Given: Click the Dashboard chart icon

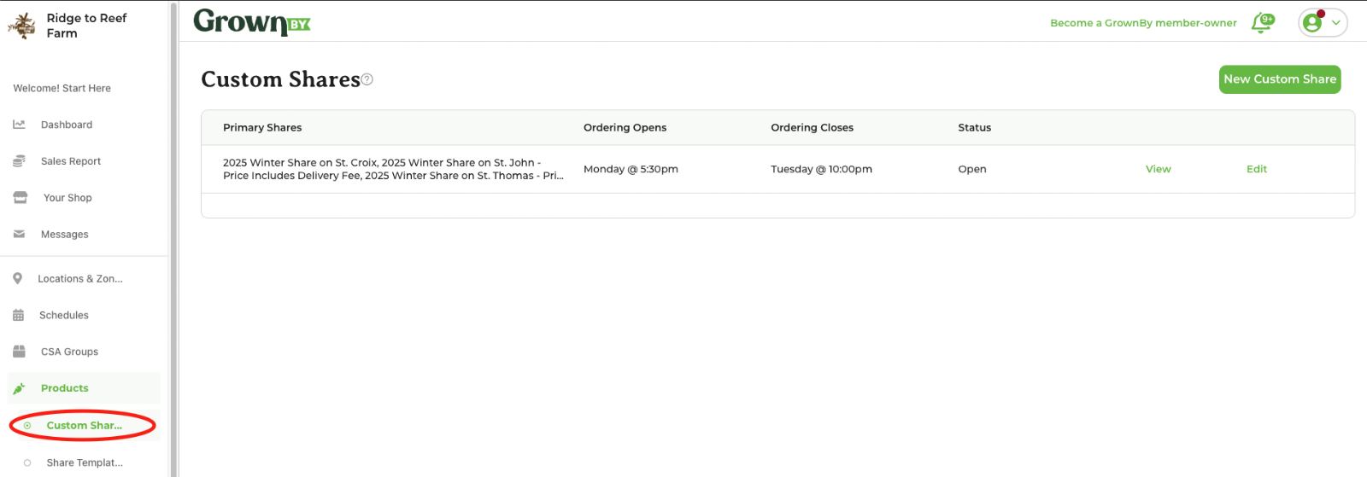Looking at the screenshot, I should pos(19,125).
